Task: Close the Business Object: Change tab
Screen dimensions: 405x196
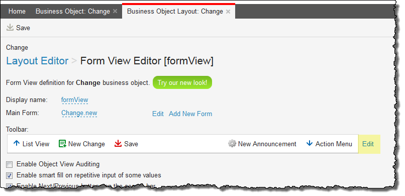Action: tap(115, 12)
